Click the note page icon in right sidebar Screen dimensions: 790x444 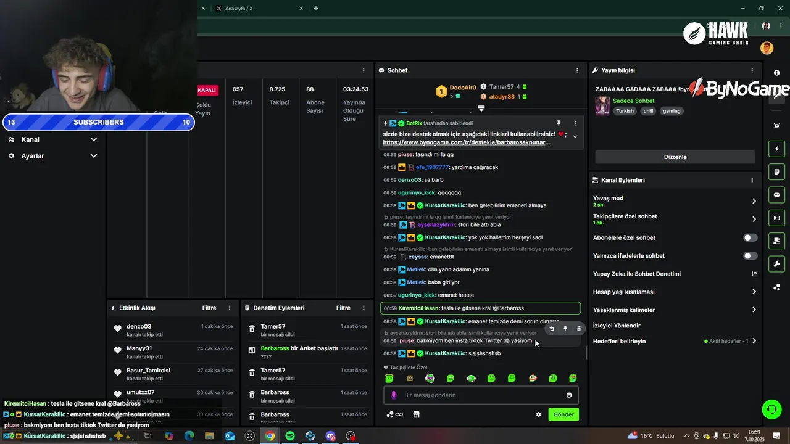point(776,171)
